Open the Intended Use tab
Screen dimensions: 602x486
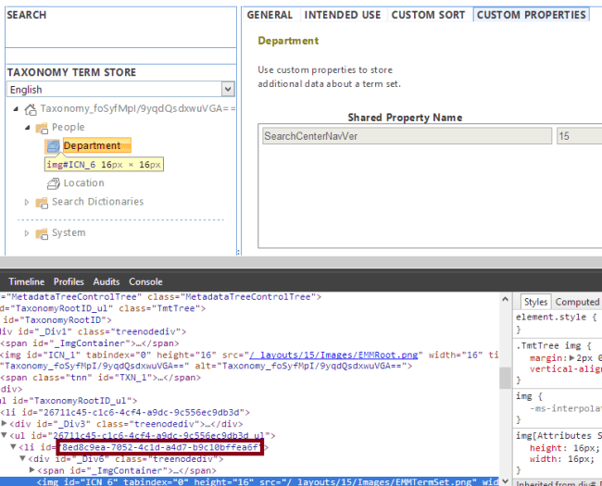[x=342, y=15]
